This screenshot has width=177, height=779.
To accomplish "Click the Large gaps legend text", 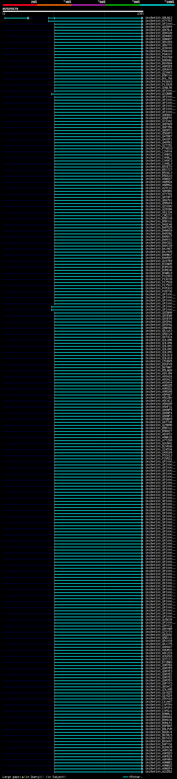I will (34, 777).
